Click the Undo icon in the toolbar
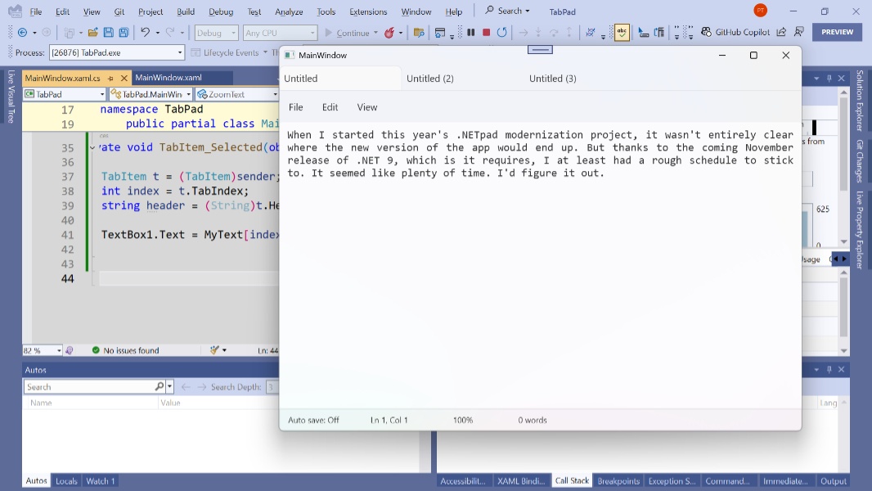 146,33
